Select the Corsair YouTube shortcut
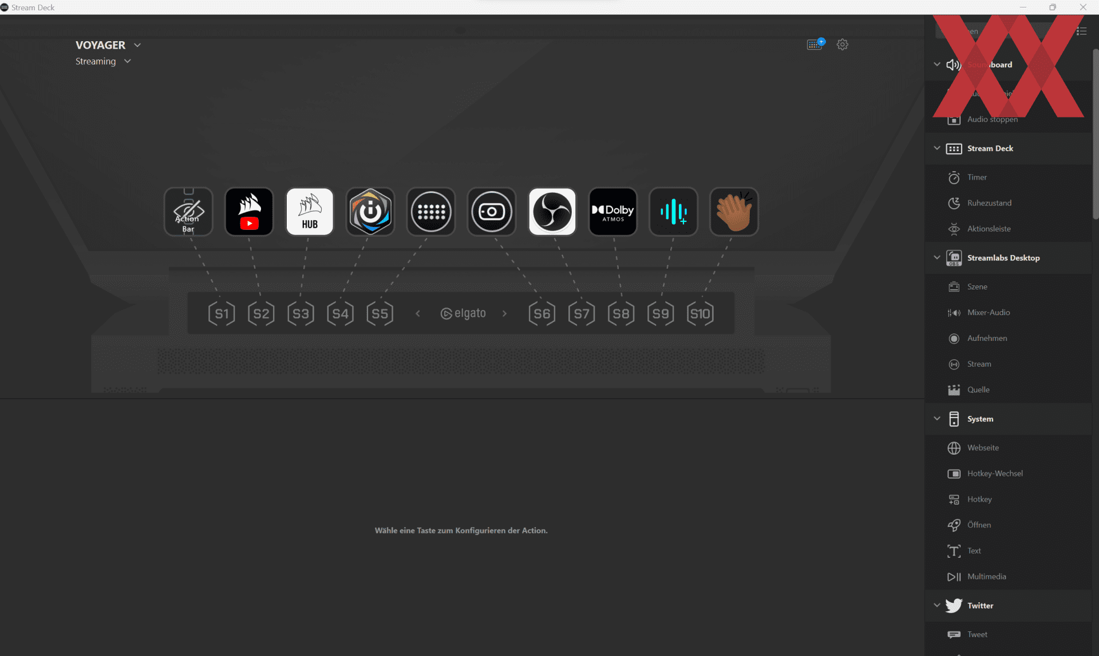Screen dimensions: 1099x656 tap(248, 211)
